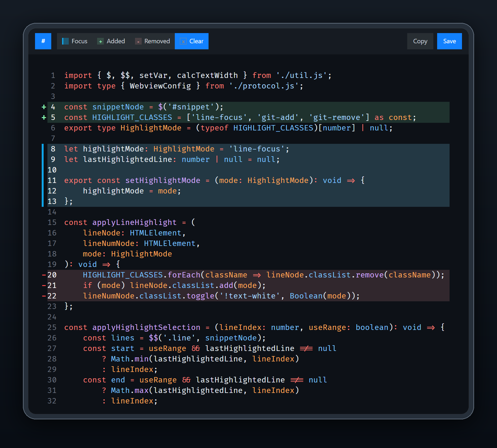Select the Added highlight mode
497x448 pixels.
click(x=111, y=41)
